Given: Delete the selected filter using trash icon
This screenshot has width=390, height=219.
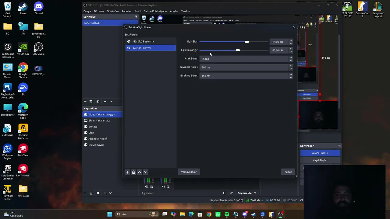Looking at the screenshot, I should click(133, 172).
